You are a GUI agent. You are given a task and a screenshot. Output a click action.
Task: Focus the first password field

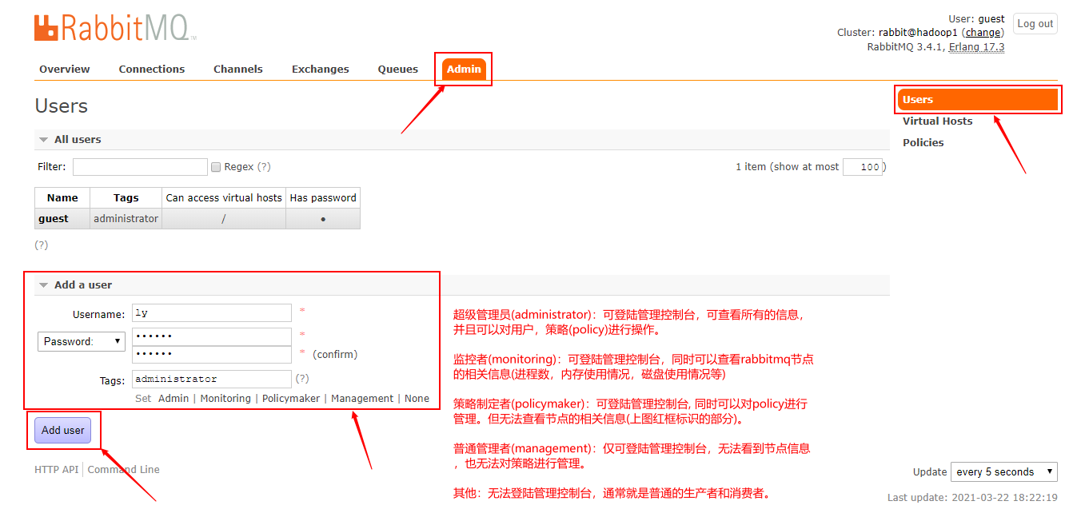[212, 336]
